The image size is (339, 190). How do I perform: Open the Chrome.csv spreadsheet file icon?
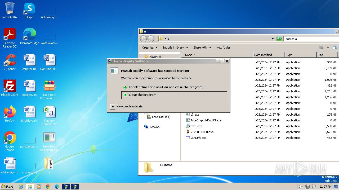point(49,116)
